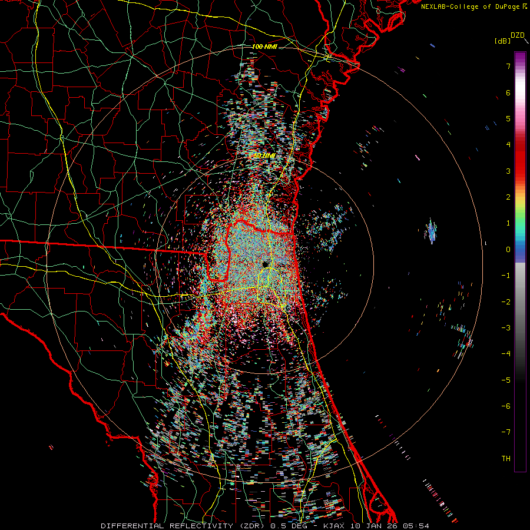The height and width of the screenshot is (530, 530).
Task: Select the -4 value on the scale
Action: (x=506, y=354)
